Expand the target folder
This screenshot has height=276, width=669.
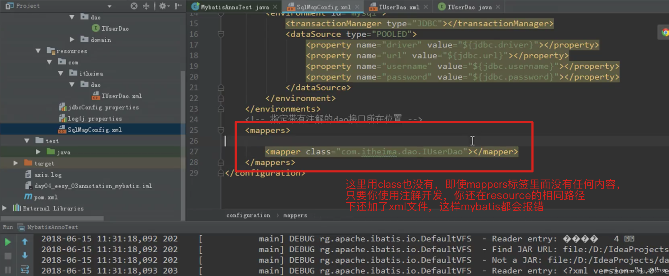point(16,163)
